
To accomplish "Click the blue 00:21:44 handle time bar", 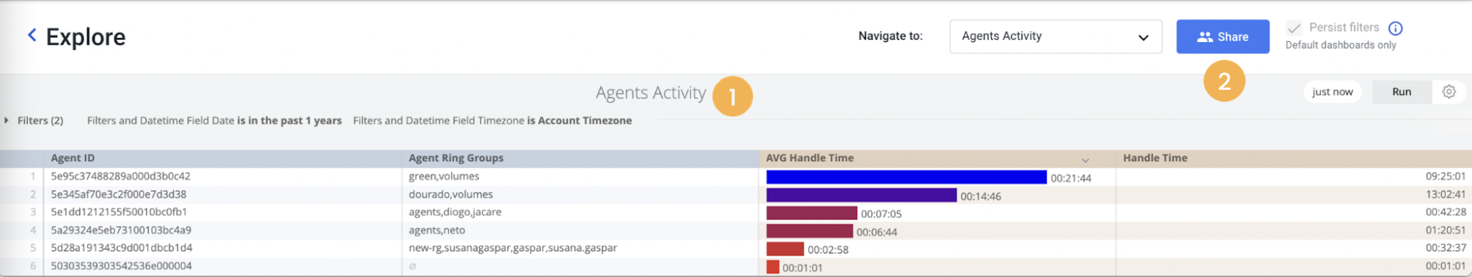I will [x=906, y=177].
